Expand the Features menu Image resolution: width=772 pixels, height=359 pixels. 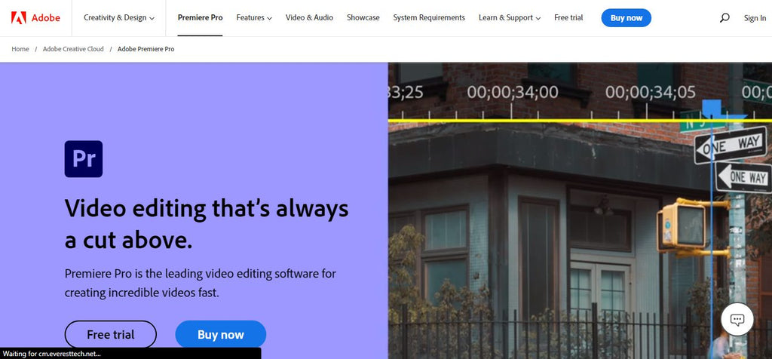(x=254, y=18)
